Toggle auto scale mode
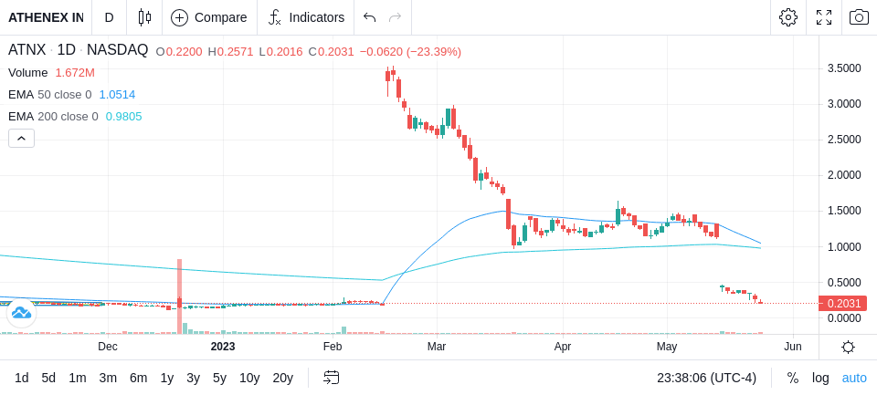This screenshot has width=877, height=395. [x=854, y=378]
